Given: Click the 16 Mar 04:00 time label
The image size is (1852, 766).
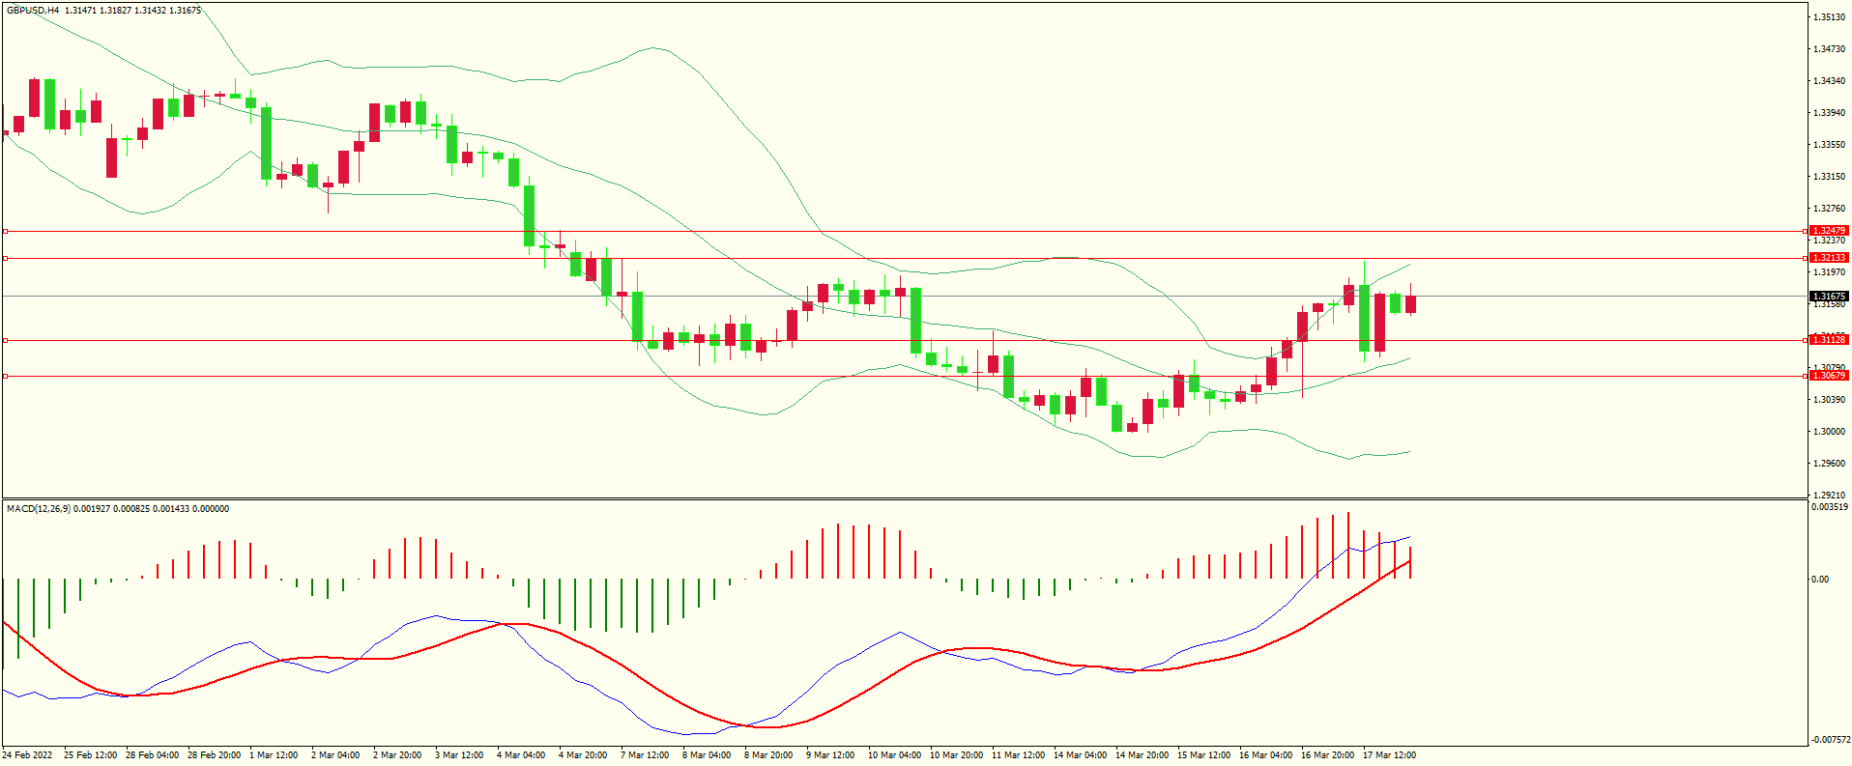Looking at the screenshot, I should pos(1266,755).
